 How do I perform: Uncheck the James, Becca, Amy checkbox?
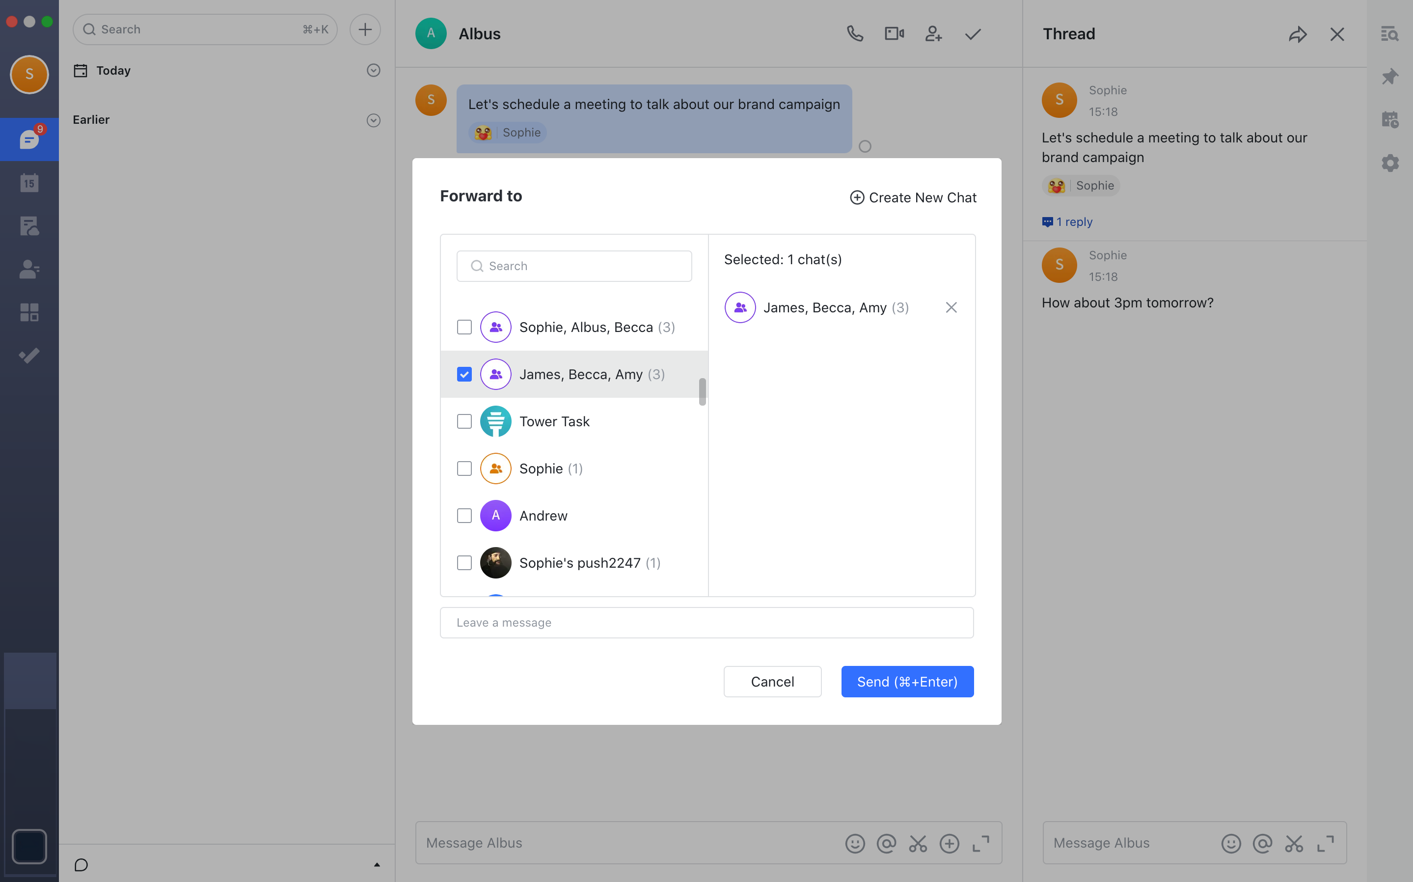[464, 375]
